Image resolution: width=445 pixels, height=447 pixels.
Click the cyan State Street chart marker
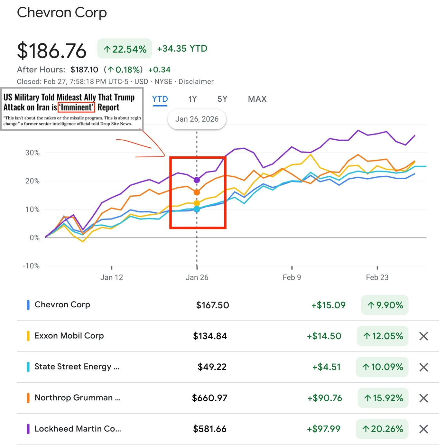[x=197, y=209]
